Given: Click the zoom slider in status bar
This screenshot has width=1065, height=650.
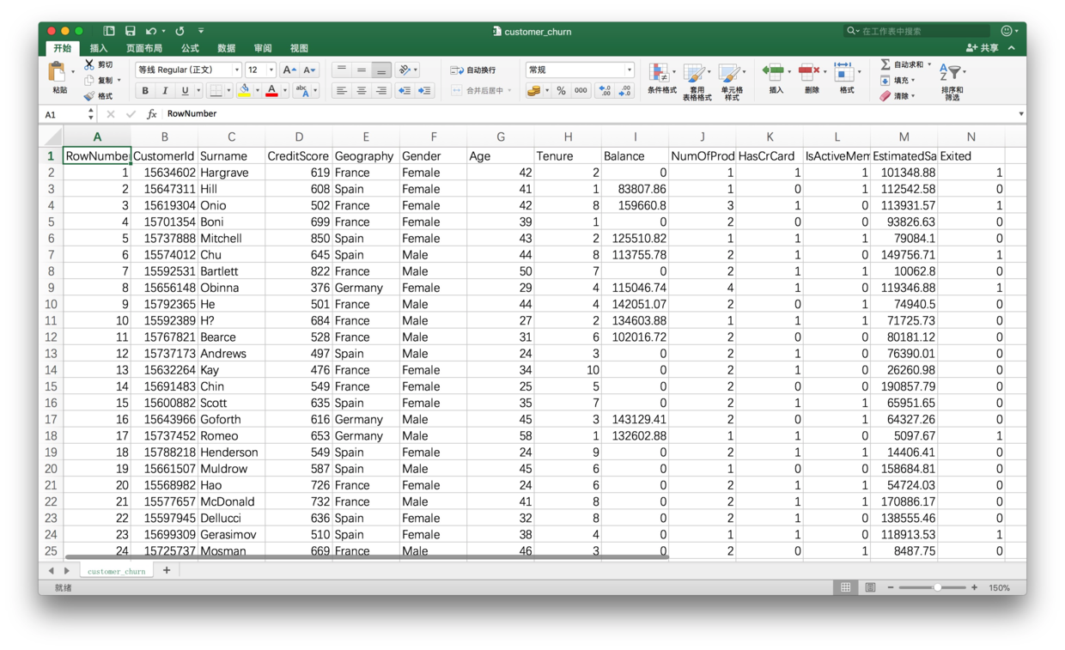Looking at the screenshot, I should pyautogui.click(x=937, y=587).
